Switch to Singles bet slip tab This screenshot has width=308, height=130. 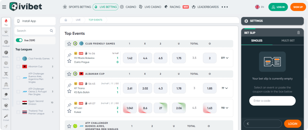click(x=257, y=41)
